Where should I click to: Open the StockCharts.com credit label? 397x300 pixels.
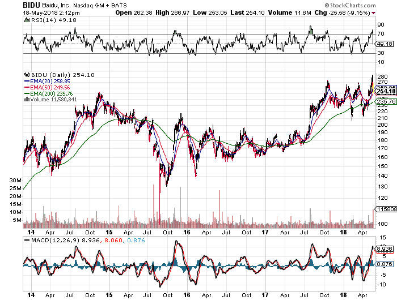(x=350, y=5)
